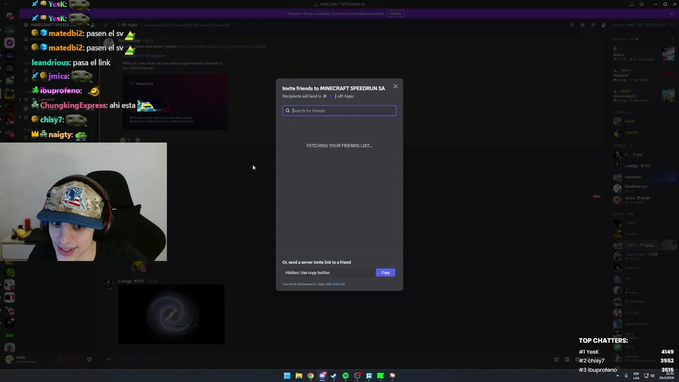
Task: Open the network and volume tray panel
Action: (x=649, y=376)
